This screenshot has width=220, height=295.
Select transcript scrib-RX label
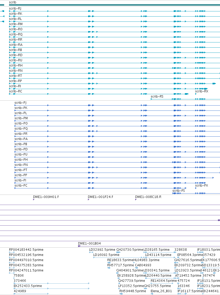[202, 91]
